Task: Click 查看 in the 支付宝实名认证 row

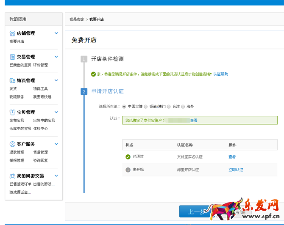Action: tap(232, 157)
